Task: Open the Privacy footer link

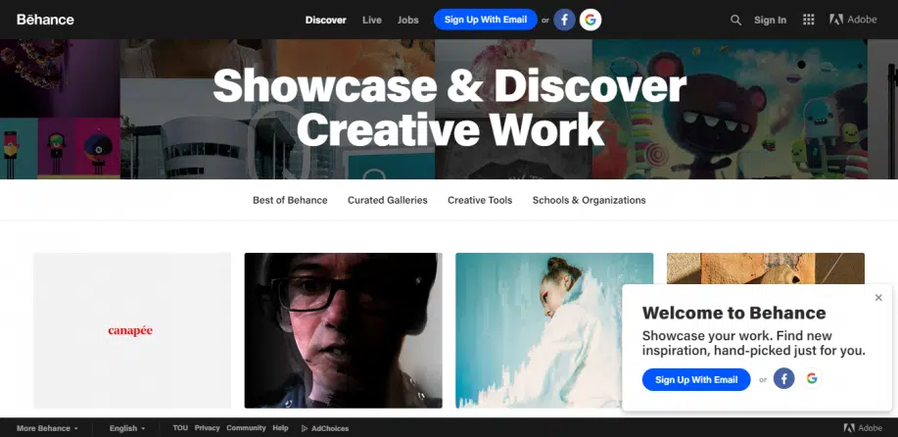Action: (207, 428)
